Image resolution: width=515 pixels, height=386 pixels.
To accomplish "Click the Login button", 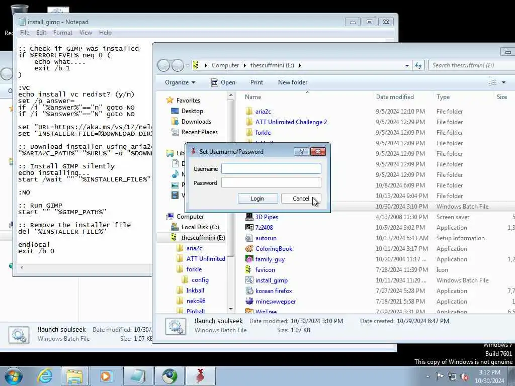I will pos(257,199).
